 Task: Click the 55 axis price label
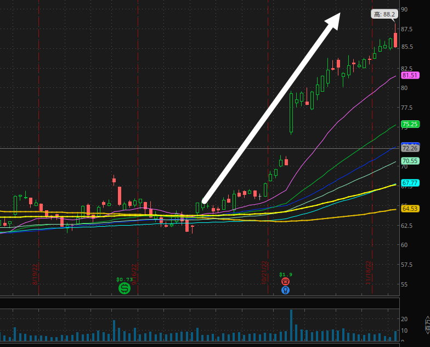[x=404, y=284]
